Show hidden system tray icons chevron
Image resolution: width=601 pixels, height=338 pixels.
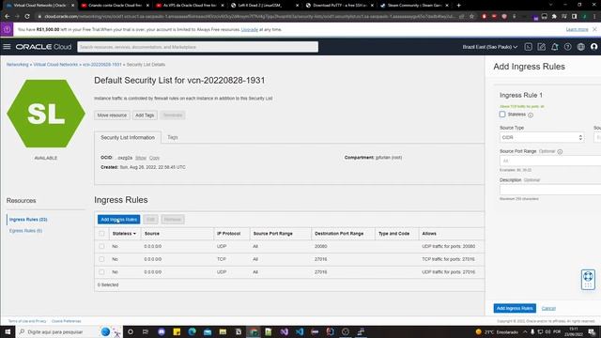(x=525, y=331)
